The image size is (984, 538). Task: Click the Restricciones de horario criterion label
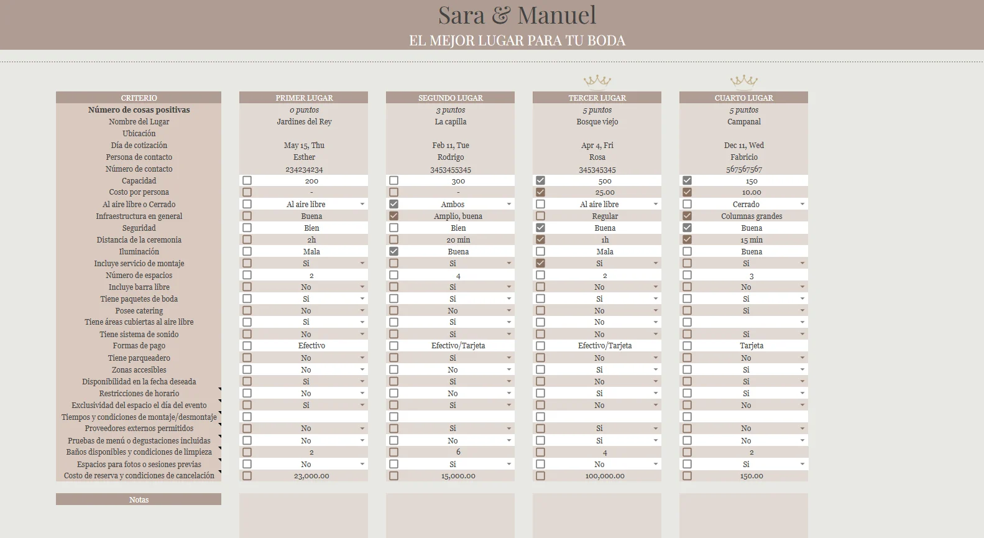139,393
